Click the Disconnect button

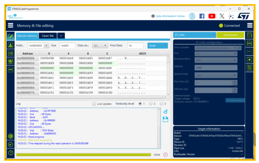click(230, 35)
